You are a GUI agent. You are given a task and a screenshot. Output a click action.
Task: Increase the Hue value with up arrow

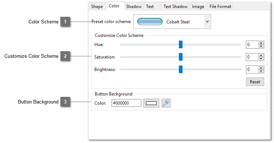[261, 43]
